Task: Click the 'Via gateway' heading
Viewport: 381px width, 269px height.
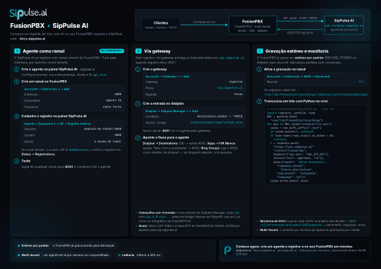Action: [157, 51]
